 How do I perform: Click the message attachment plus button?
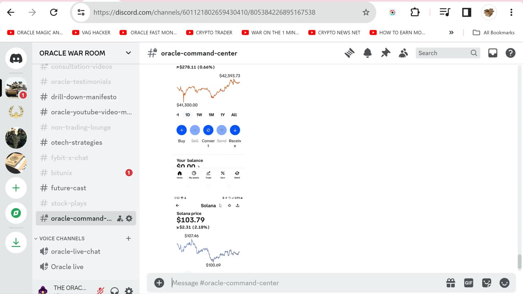click(159, 283)
